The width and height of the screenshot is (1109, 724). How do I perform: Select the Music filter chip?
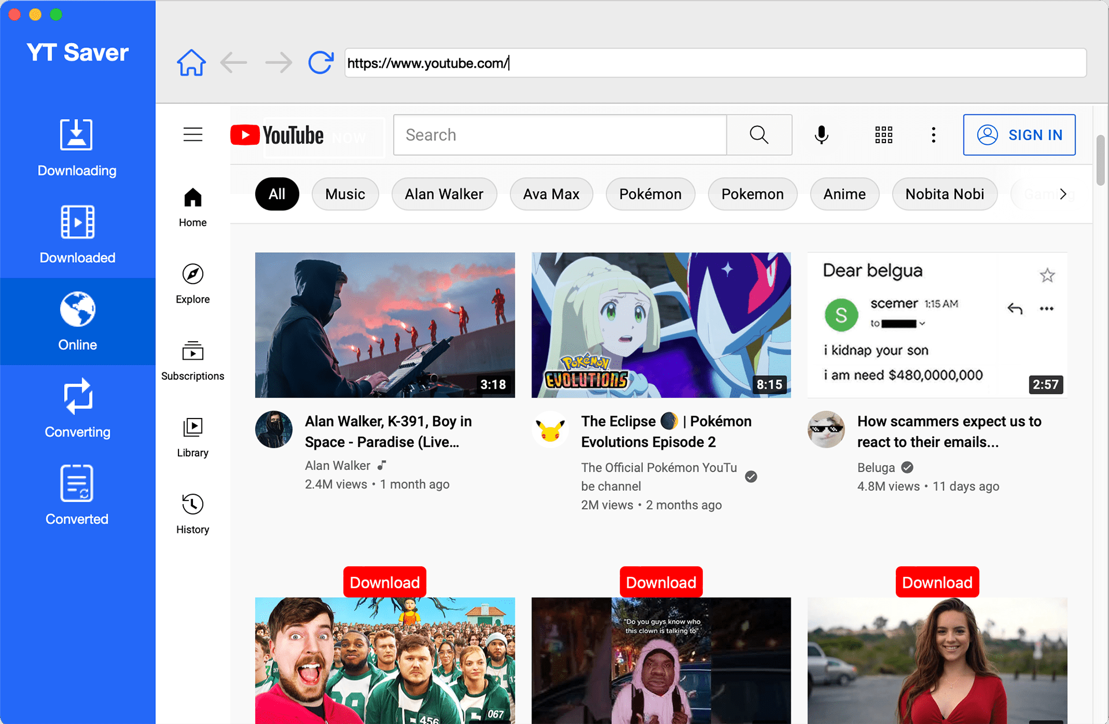(345, 194)
